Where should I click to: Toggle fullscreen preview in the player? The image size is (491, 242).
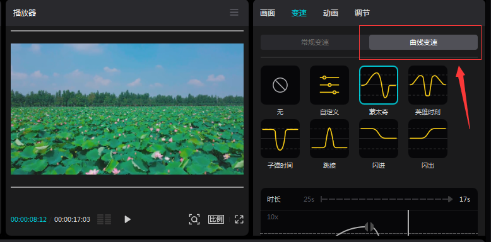coord(239,219)
